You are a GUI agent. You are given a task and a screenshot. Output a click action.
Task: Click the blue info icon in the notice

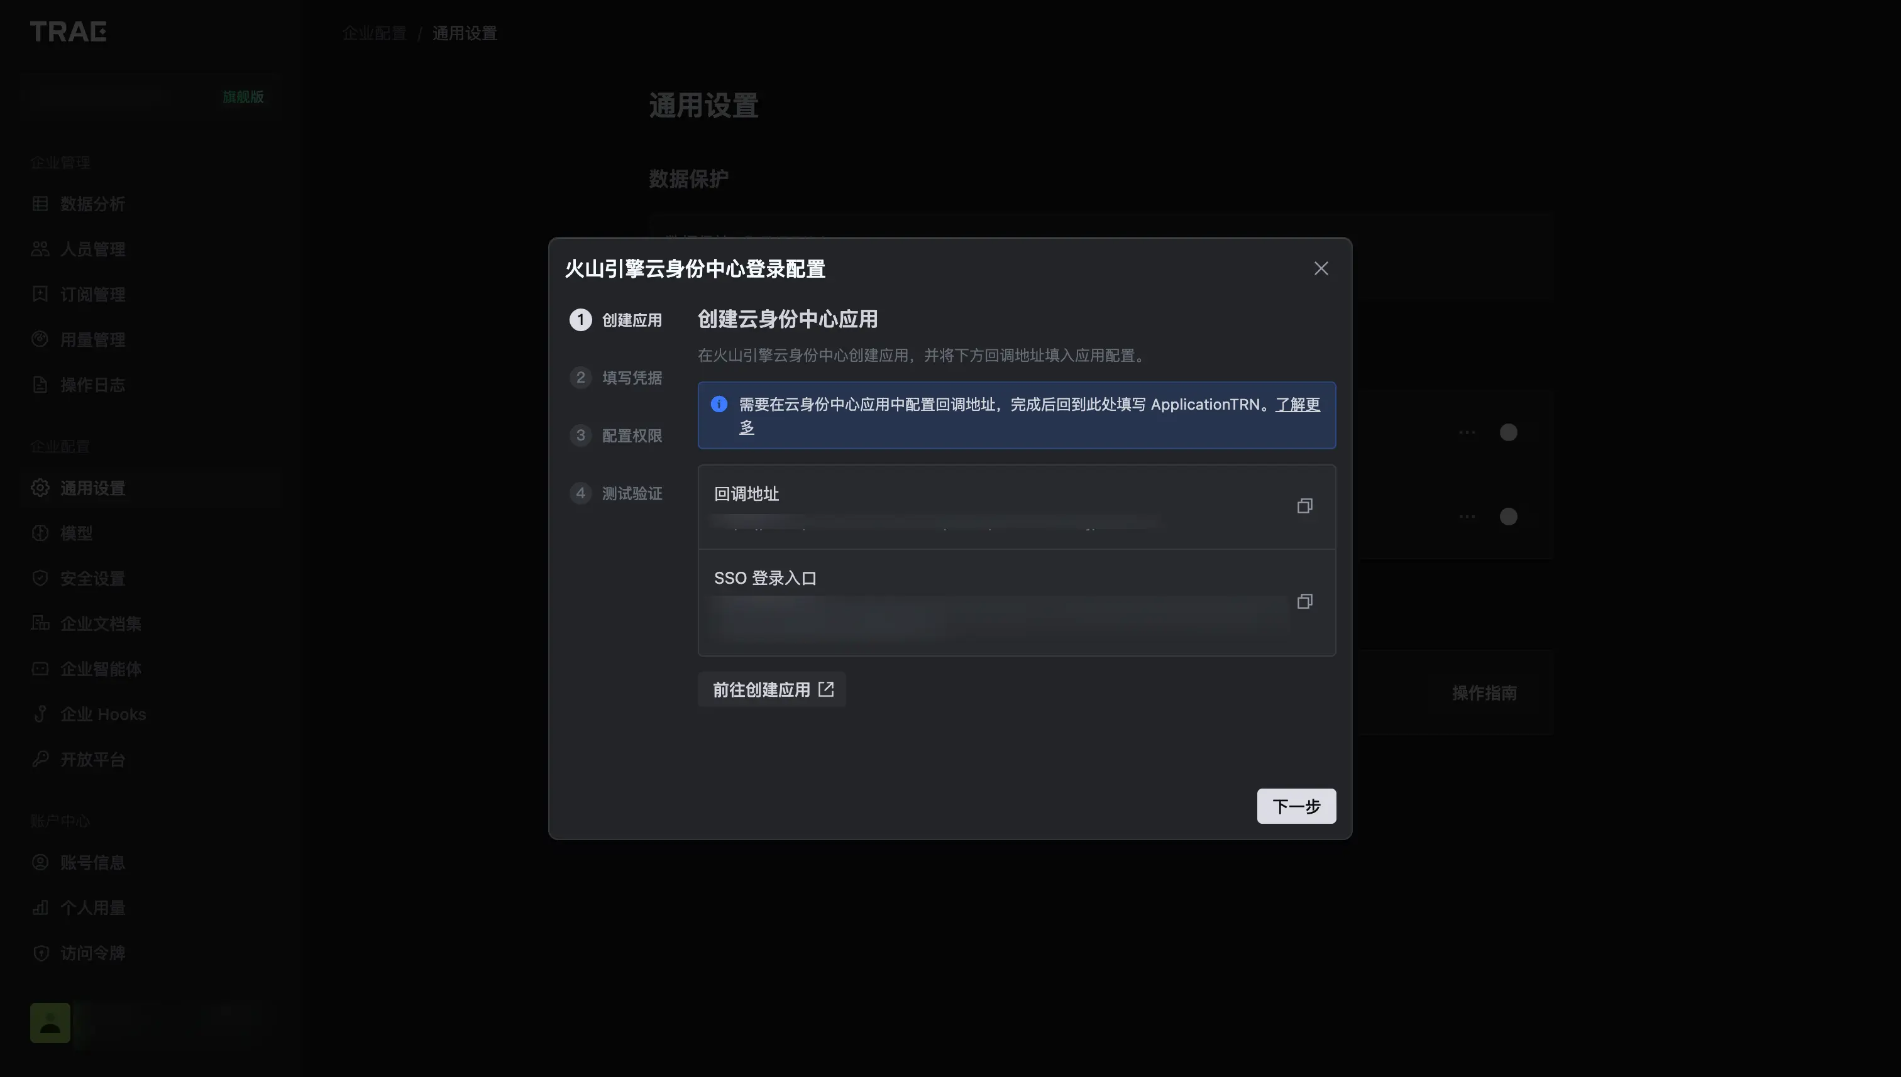point(719,404)
